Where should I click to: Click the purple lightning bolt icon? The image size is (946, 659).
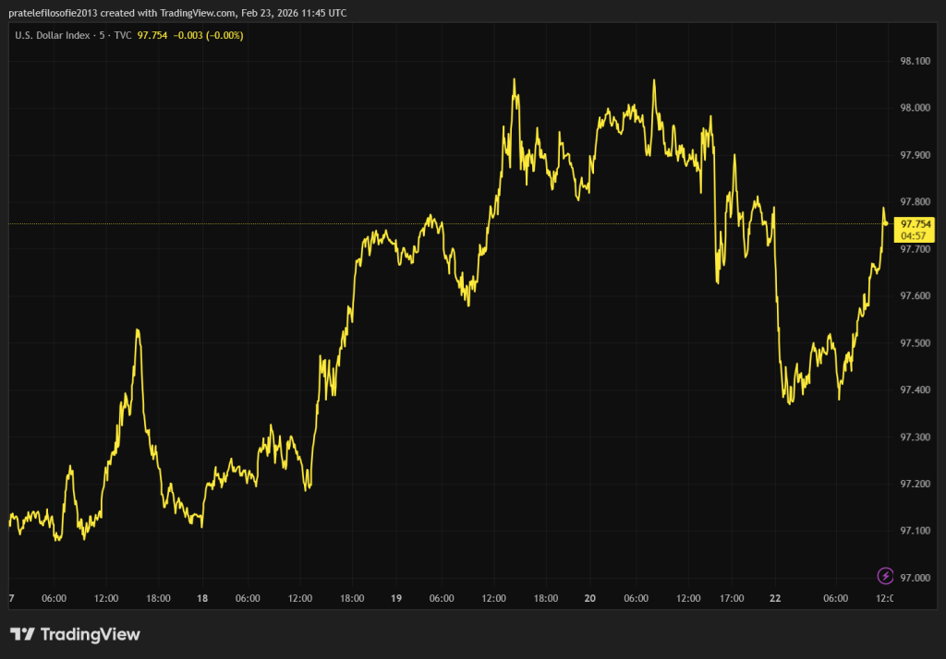click(x=885, y=576)
